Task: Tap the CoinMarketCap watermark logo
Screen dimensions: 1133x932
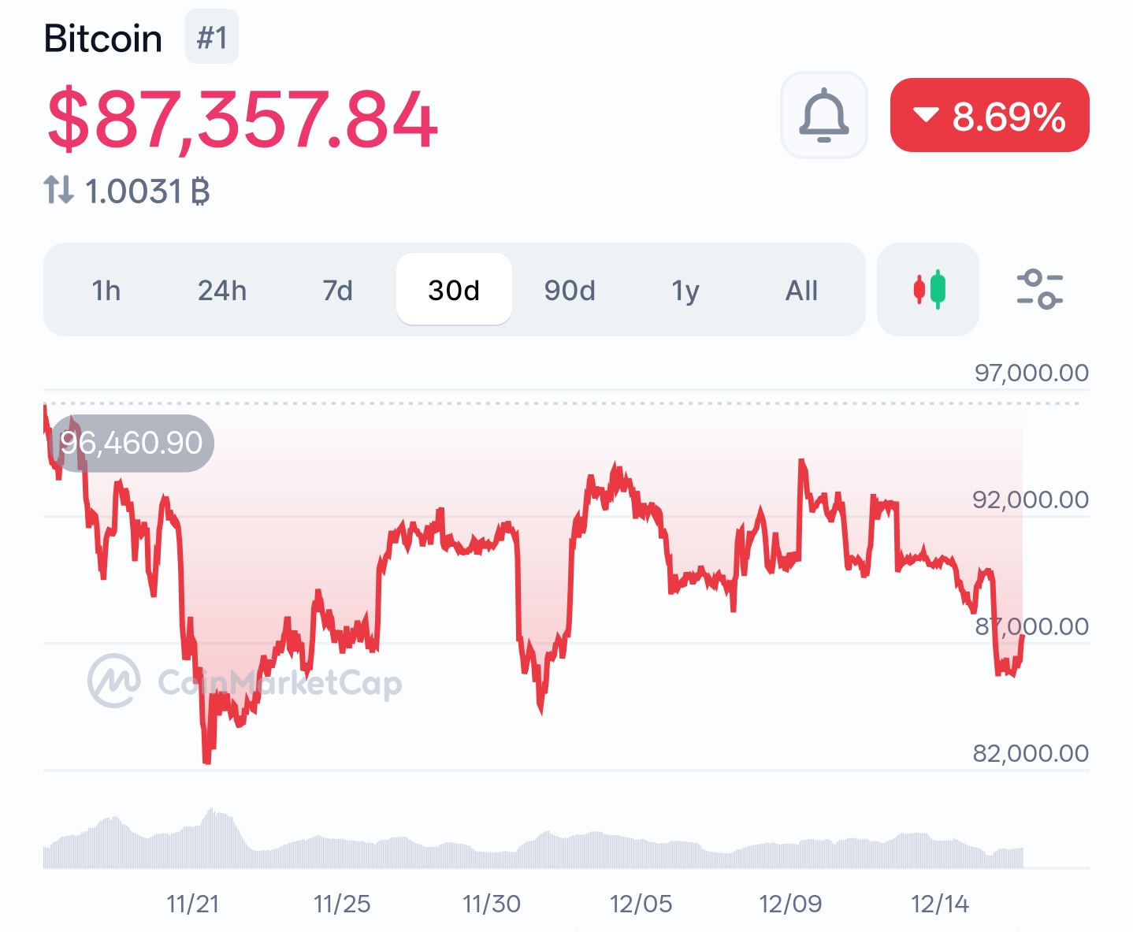Action: pyautogui.click(x=114, y=681)
